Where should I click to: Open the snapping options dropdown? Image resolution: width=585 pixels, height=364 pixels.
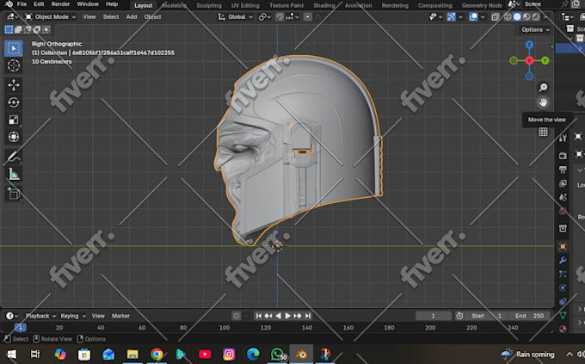292,17
